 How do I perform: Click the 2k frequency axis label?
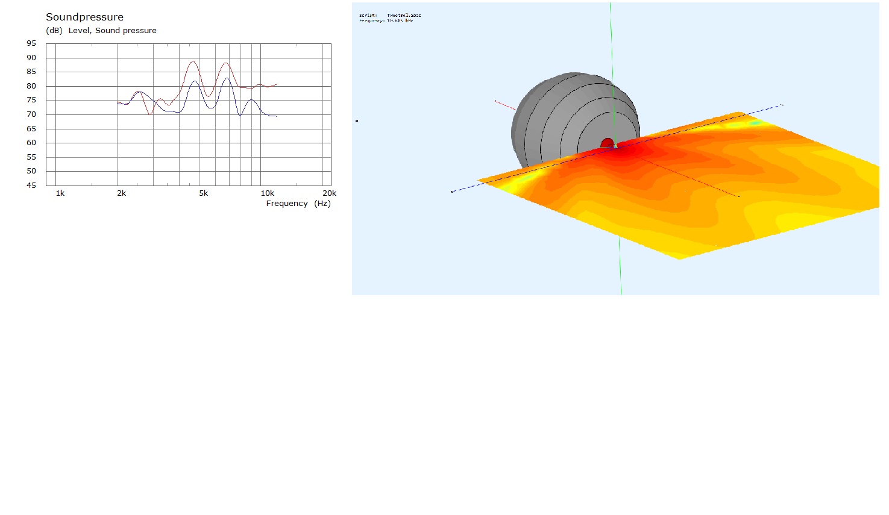coord(122,193)
